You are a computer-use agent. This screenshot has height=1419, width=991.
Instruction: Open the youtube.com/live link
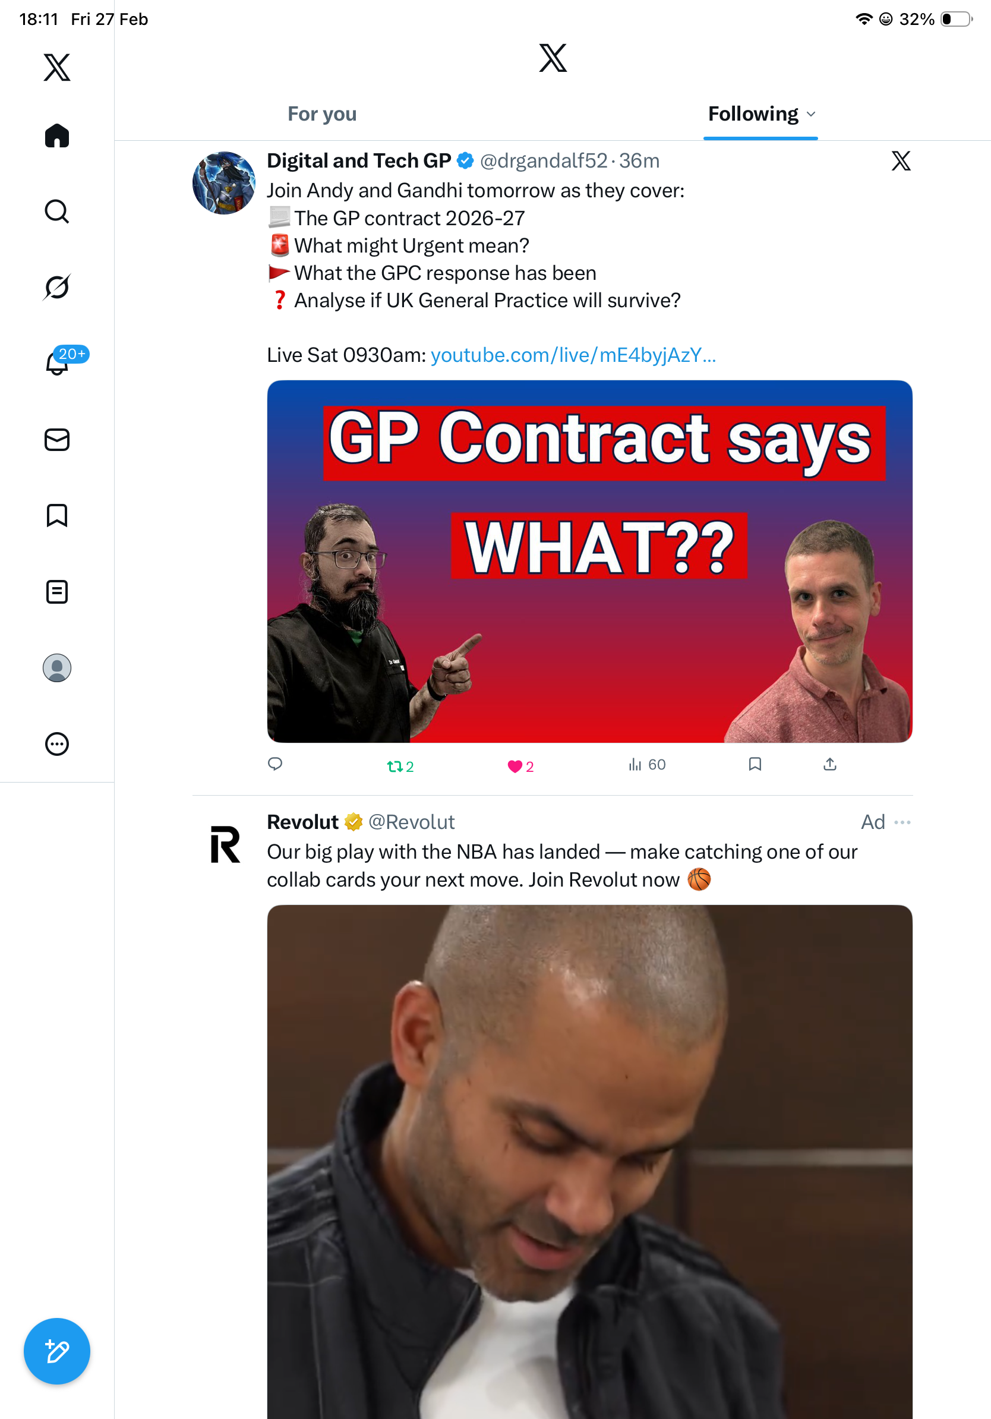(573, 355)
